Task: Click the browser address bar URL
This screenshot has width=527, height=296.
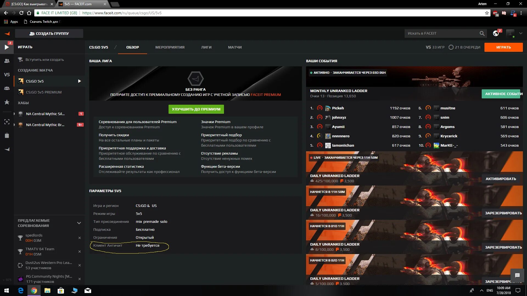Action: (122, 13)
